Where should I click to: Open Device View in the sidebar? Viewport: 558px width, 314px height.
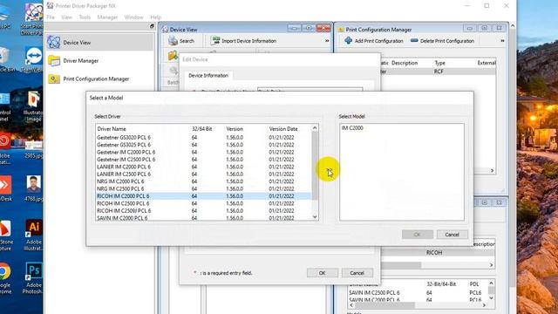click(x=100, y=43)
